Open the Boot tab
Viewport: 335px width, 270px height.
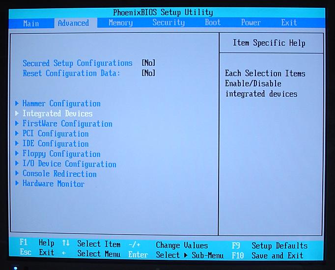pyautogui.click(x=213, y=22)
